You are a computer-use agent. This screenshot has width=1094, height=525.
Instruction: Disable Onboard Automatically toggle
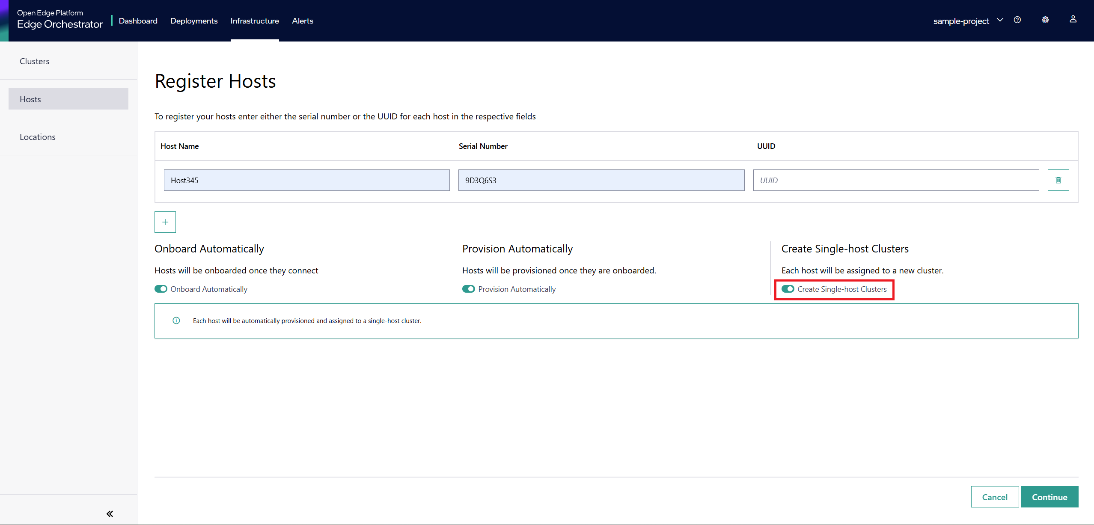tap(161, 289)
